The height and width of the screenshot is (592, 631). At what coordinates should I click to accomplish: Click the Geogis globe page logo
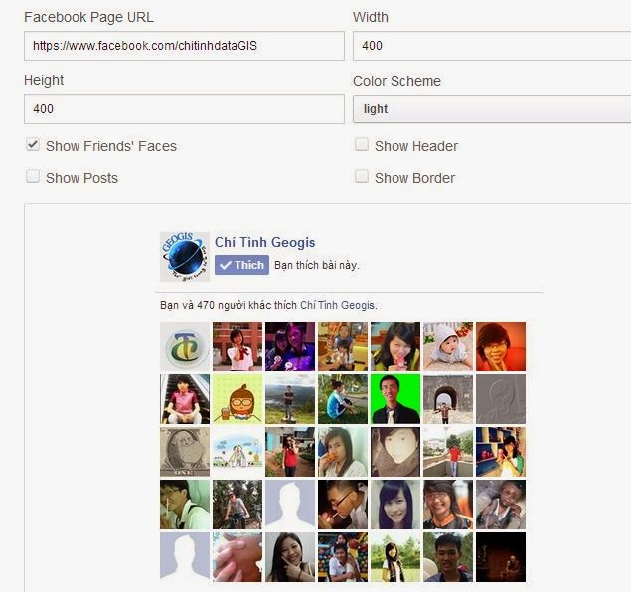tap(185, 257)
